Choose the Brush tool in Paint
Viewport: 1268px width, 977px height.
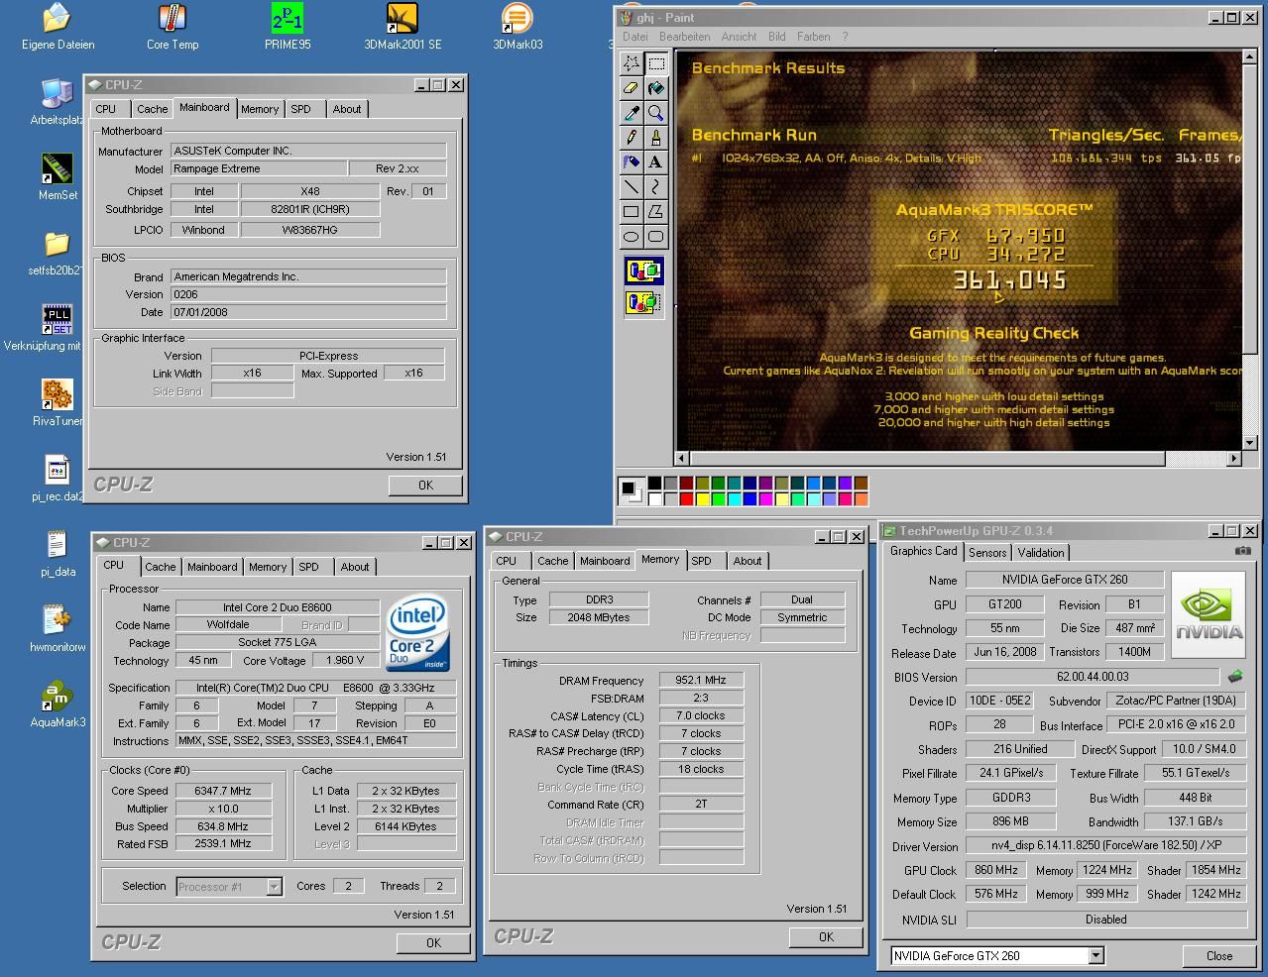point(655,138)
